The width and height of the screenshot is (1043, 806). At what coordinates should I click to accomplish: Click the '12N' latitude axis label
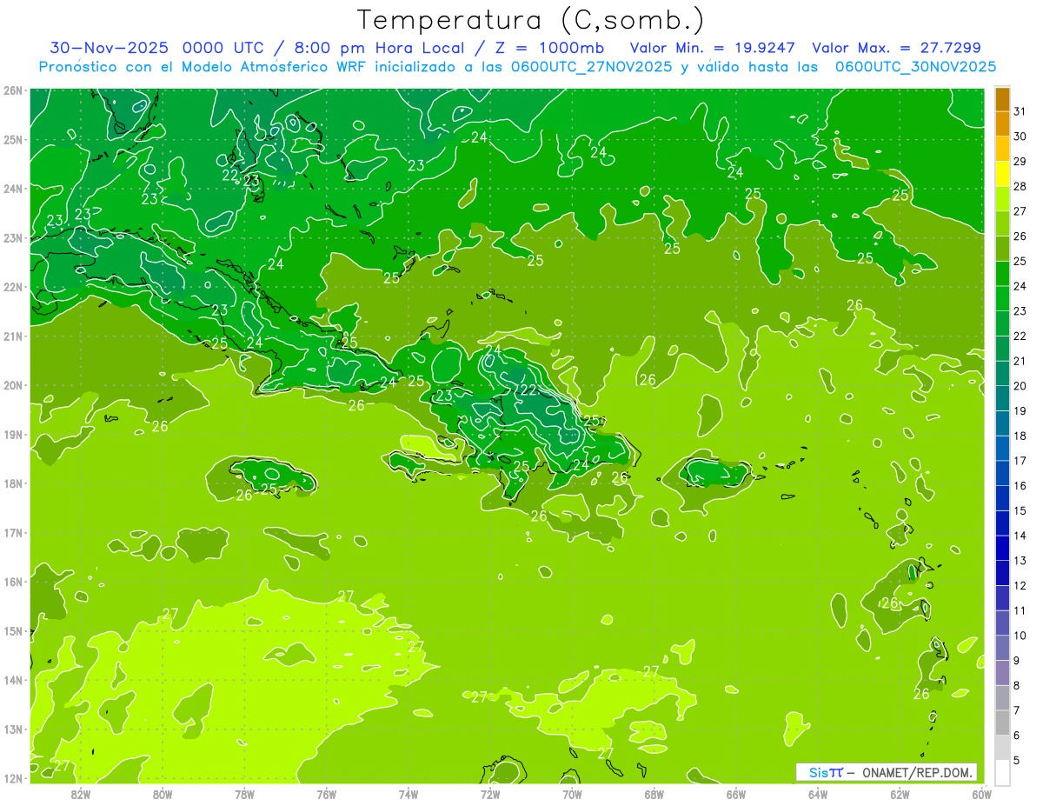12,778
